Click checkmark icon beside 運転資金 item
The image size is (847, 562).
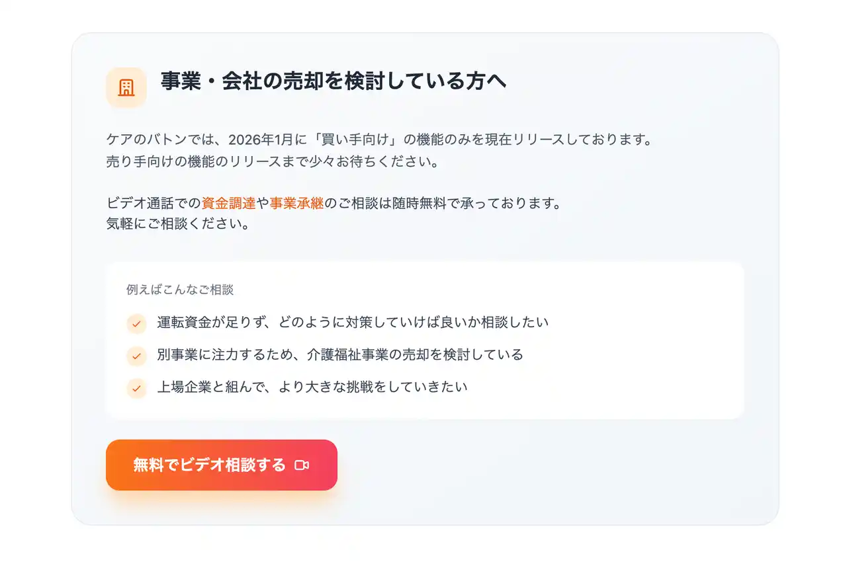[x=136, y=324]
